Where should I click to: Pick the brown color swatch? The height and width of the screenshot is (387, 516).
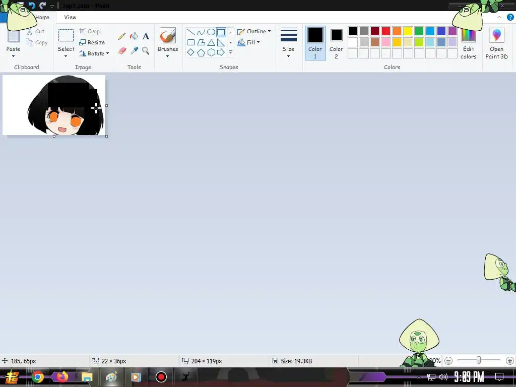[374, 42]
